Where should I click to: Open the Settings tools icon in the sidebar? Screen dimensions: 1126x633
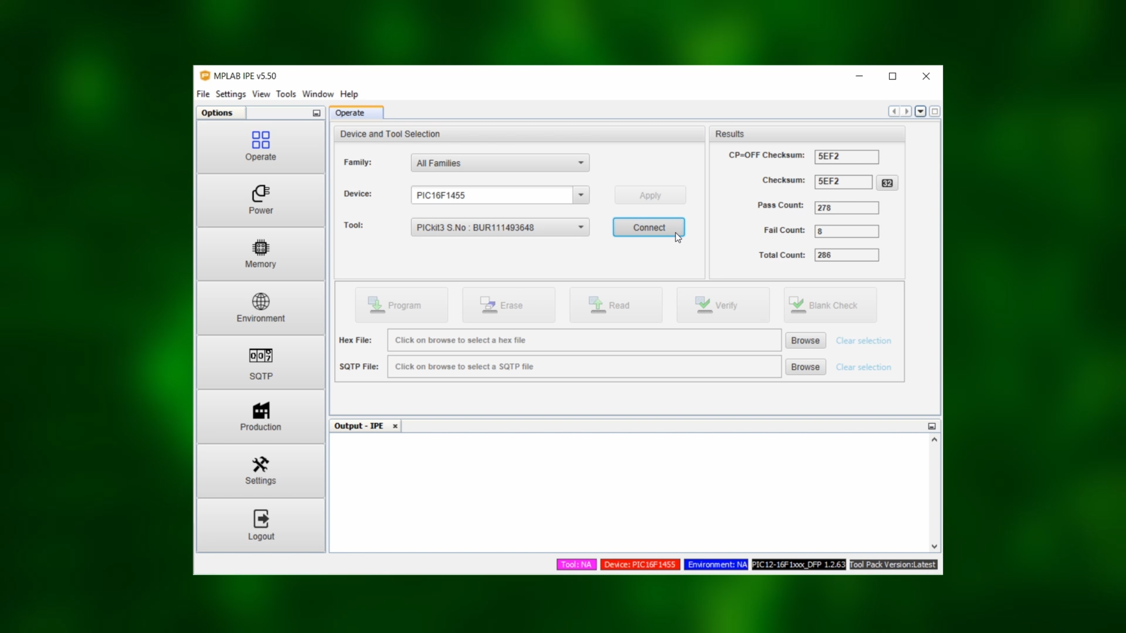(260, 465)
